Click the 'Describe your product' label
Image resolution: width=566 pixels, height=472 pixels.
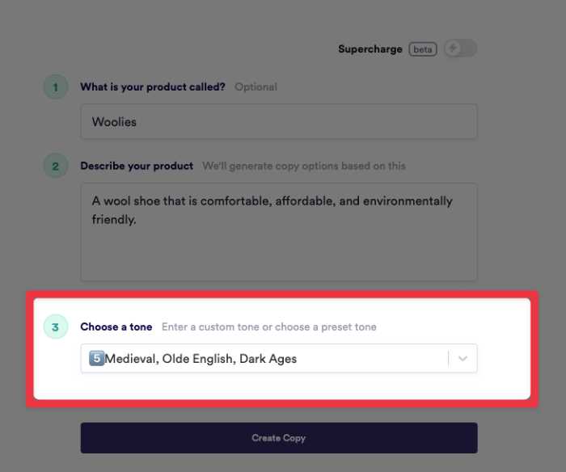tap(137, 166)
